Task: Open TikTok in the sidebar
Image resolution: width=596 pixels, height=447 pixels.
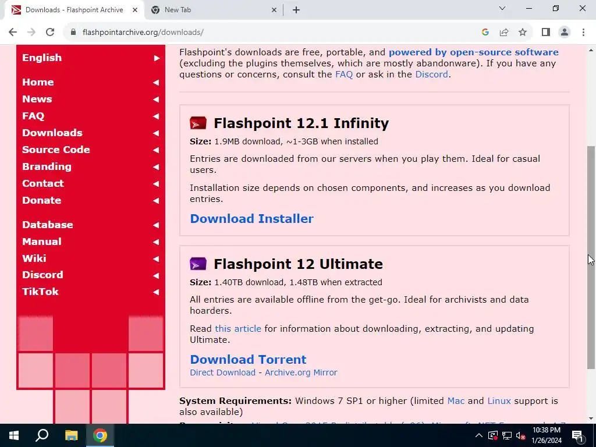Action: 40,292
